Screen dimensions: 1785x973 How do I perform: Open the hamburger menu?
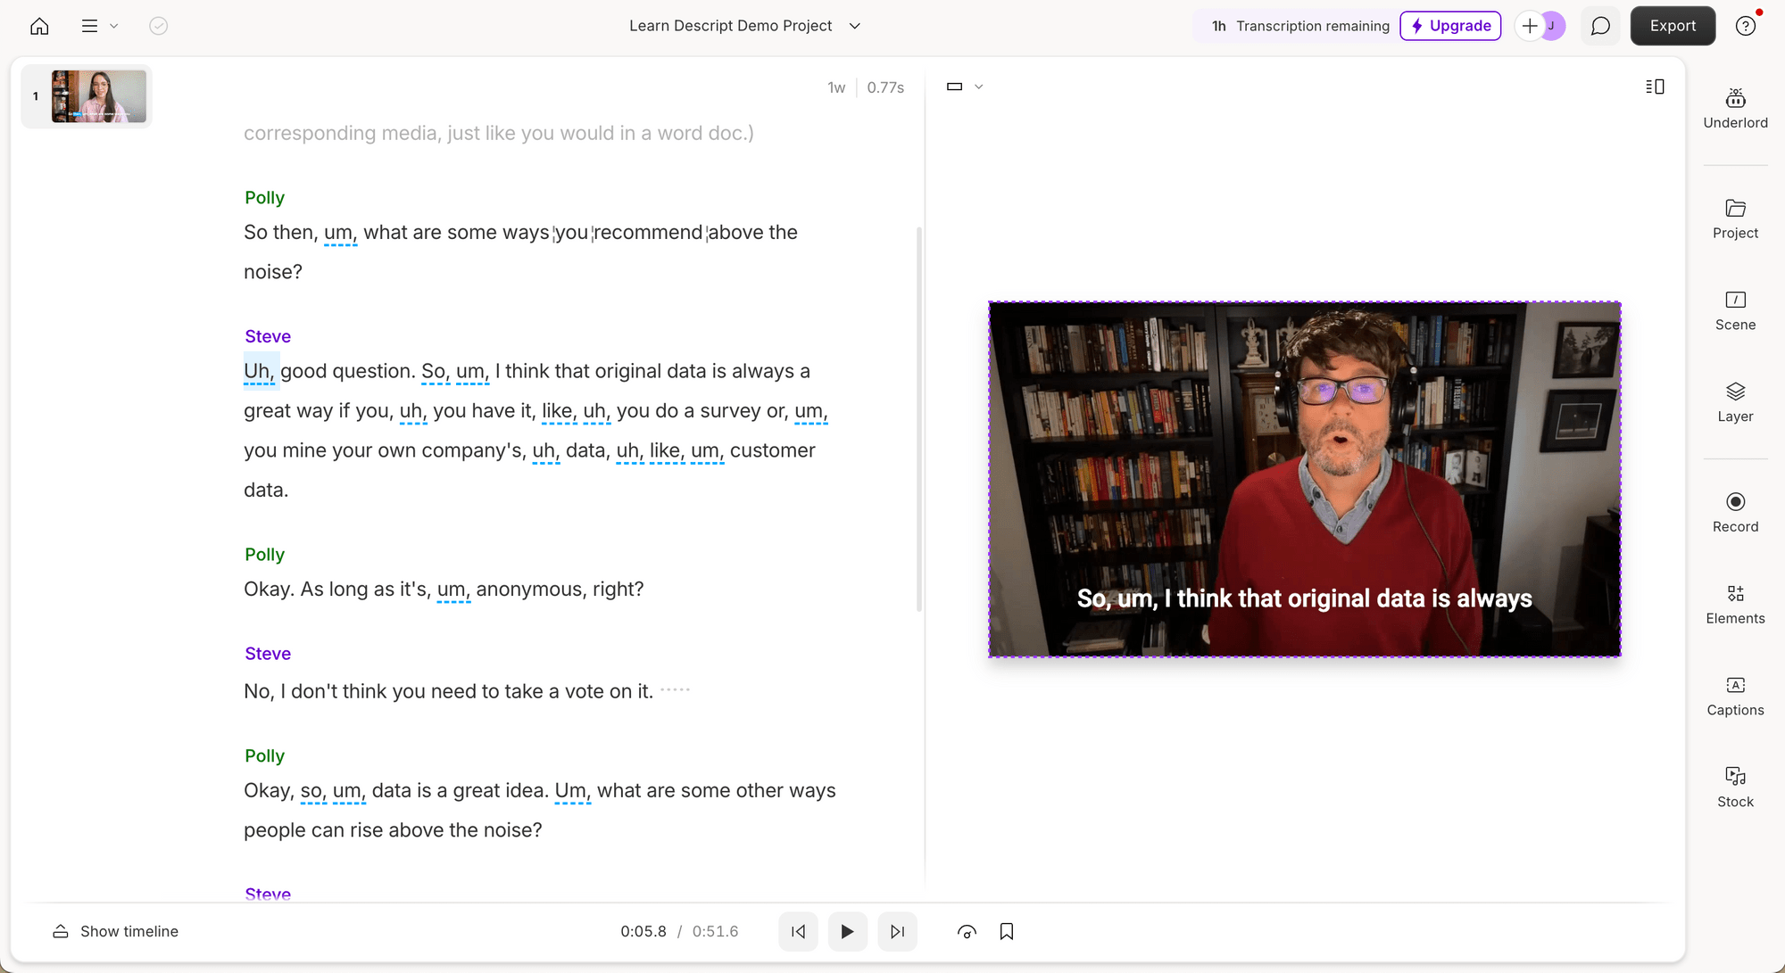coord(90,25)
